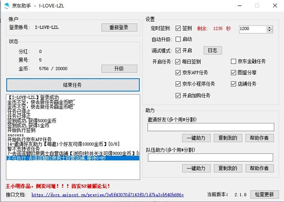Click 帮助作者 under 邀请好友
This screenshot has width=284, height=202.
259,138
